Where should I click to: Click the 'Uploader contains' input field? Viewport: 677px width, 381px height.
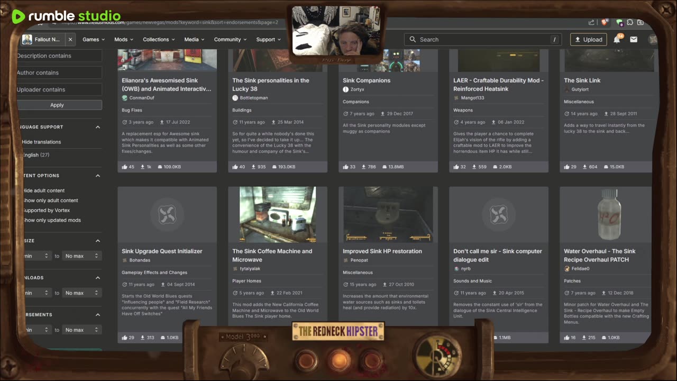point(59,89)
